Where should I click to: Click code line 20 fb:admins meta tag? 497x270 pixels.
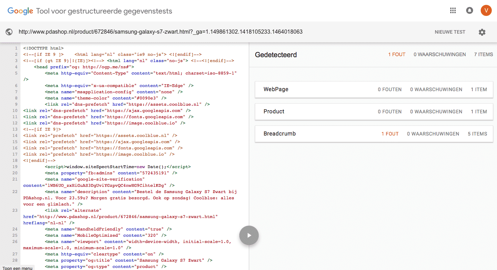pos(111,173)
